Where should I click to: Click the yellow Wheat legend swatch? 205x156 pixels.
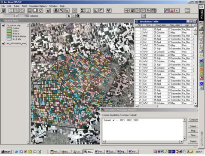[9, 34]
